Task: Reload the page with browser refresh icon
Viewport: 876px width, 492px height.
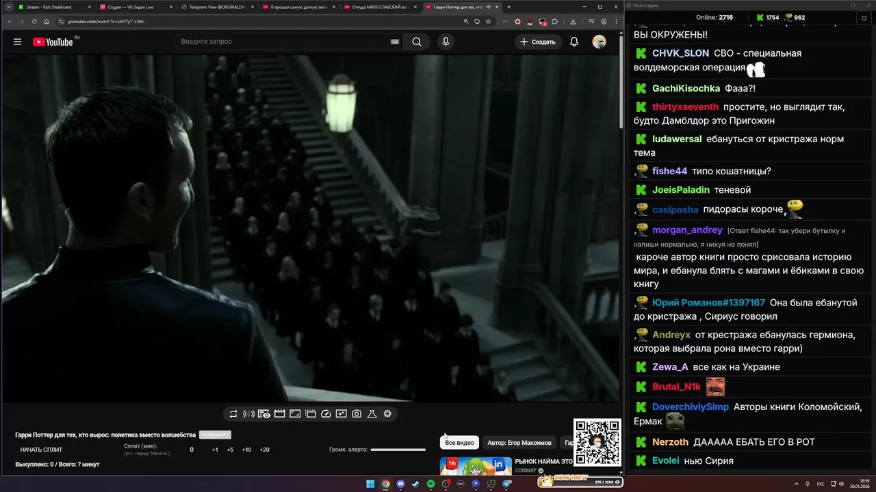Action: click(34, 21)
